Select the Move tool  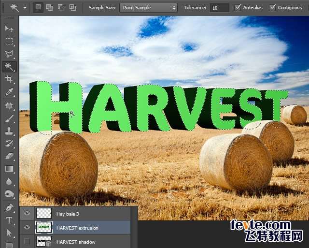pyautogui.click(x=9, y=29)
